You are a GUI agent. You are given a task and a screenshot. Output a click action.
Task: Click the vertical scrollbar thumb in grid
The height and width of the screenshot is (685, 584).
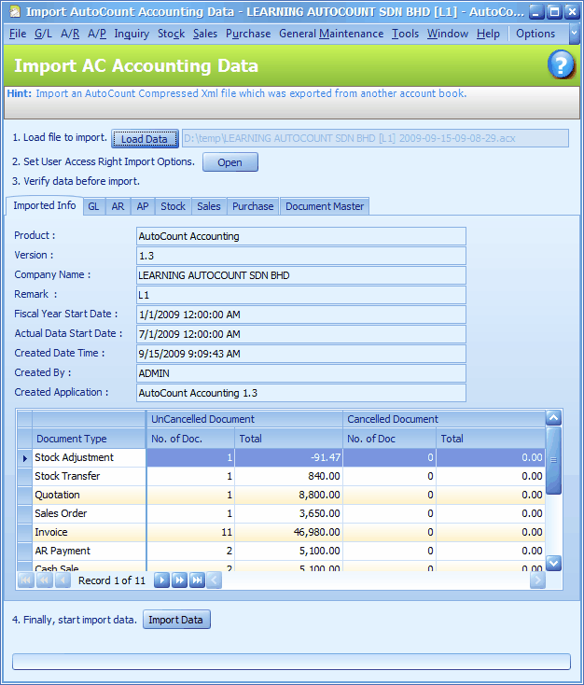(x=553, y=460)
